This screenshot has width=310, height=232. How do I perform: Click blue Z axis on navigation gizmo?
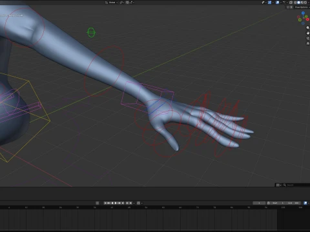click(303, 13)
